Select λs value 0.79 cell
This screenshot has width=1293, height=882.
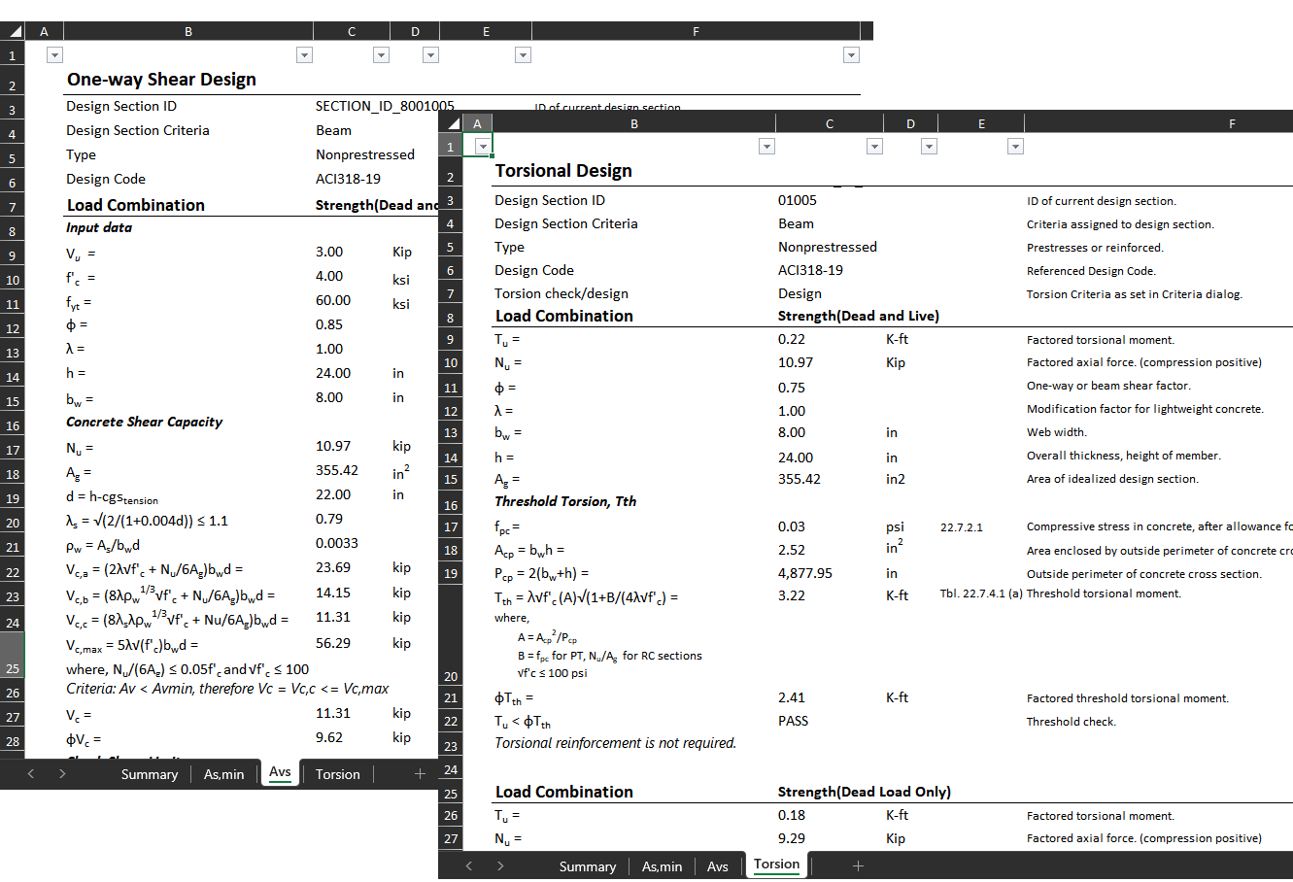coord(329,519)
